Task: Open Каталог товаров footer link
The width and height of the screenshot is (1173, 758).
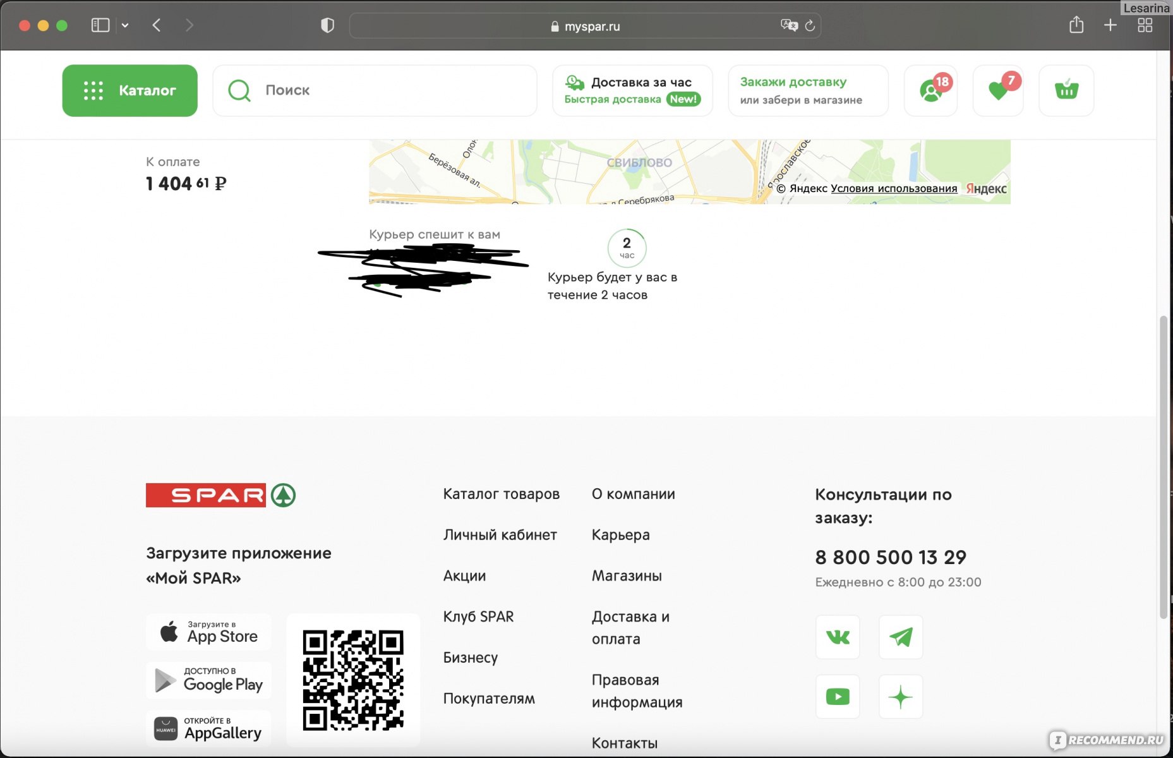Action: pos(501,494)
